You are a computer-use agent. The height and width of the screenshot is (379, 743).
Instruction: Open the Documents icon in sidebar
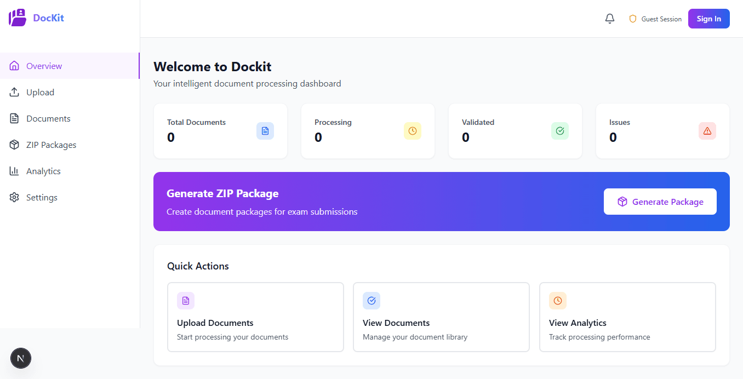click(x=15, y=118)
